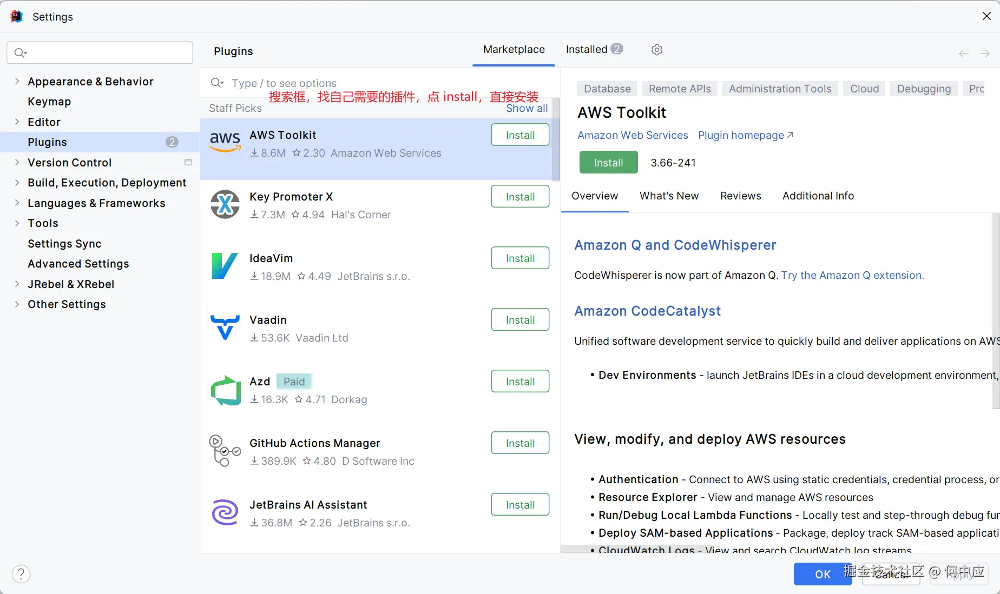Expand Build, Execution, Deployment section
This screenshot has height=594, width=1000.
17,183
